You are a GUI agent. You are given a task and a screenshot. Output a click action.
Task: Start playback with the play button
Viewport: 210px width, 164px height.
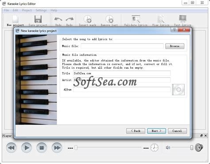click(x=27, y=148)
